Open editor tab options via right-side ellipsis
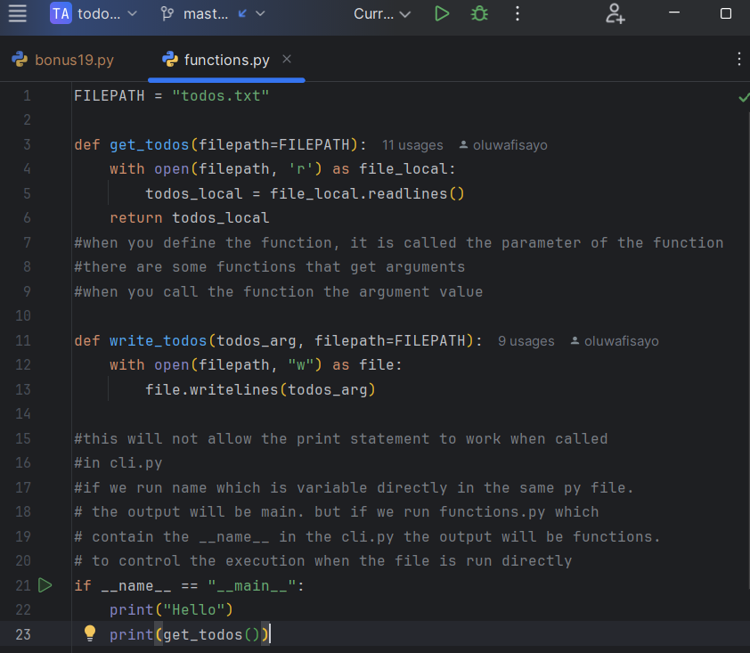Image resolution: width=750 pixels, height=653 pixels. [738, 60]
